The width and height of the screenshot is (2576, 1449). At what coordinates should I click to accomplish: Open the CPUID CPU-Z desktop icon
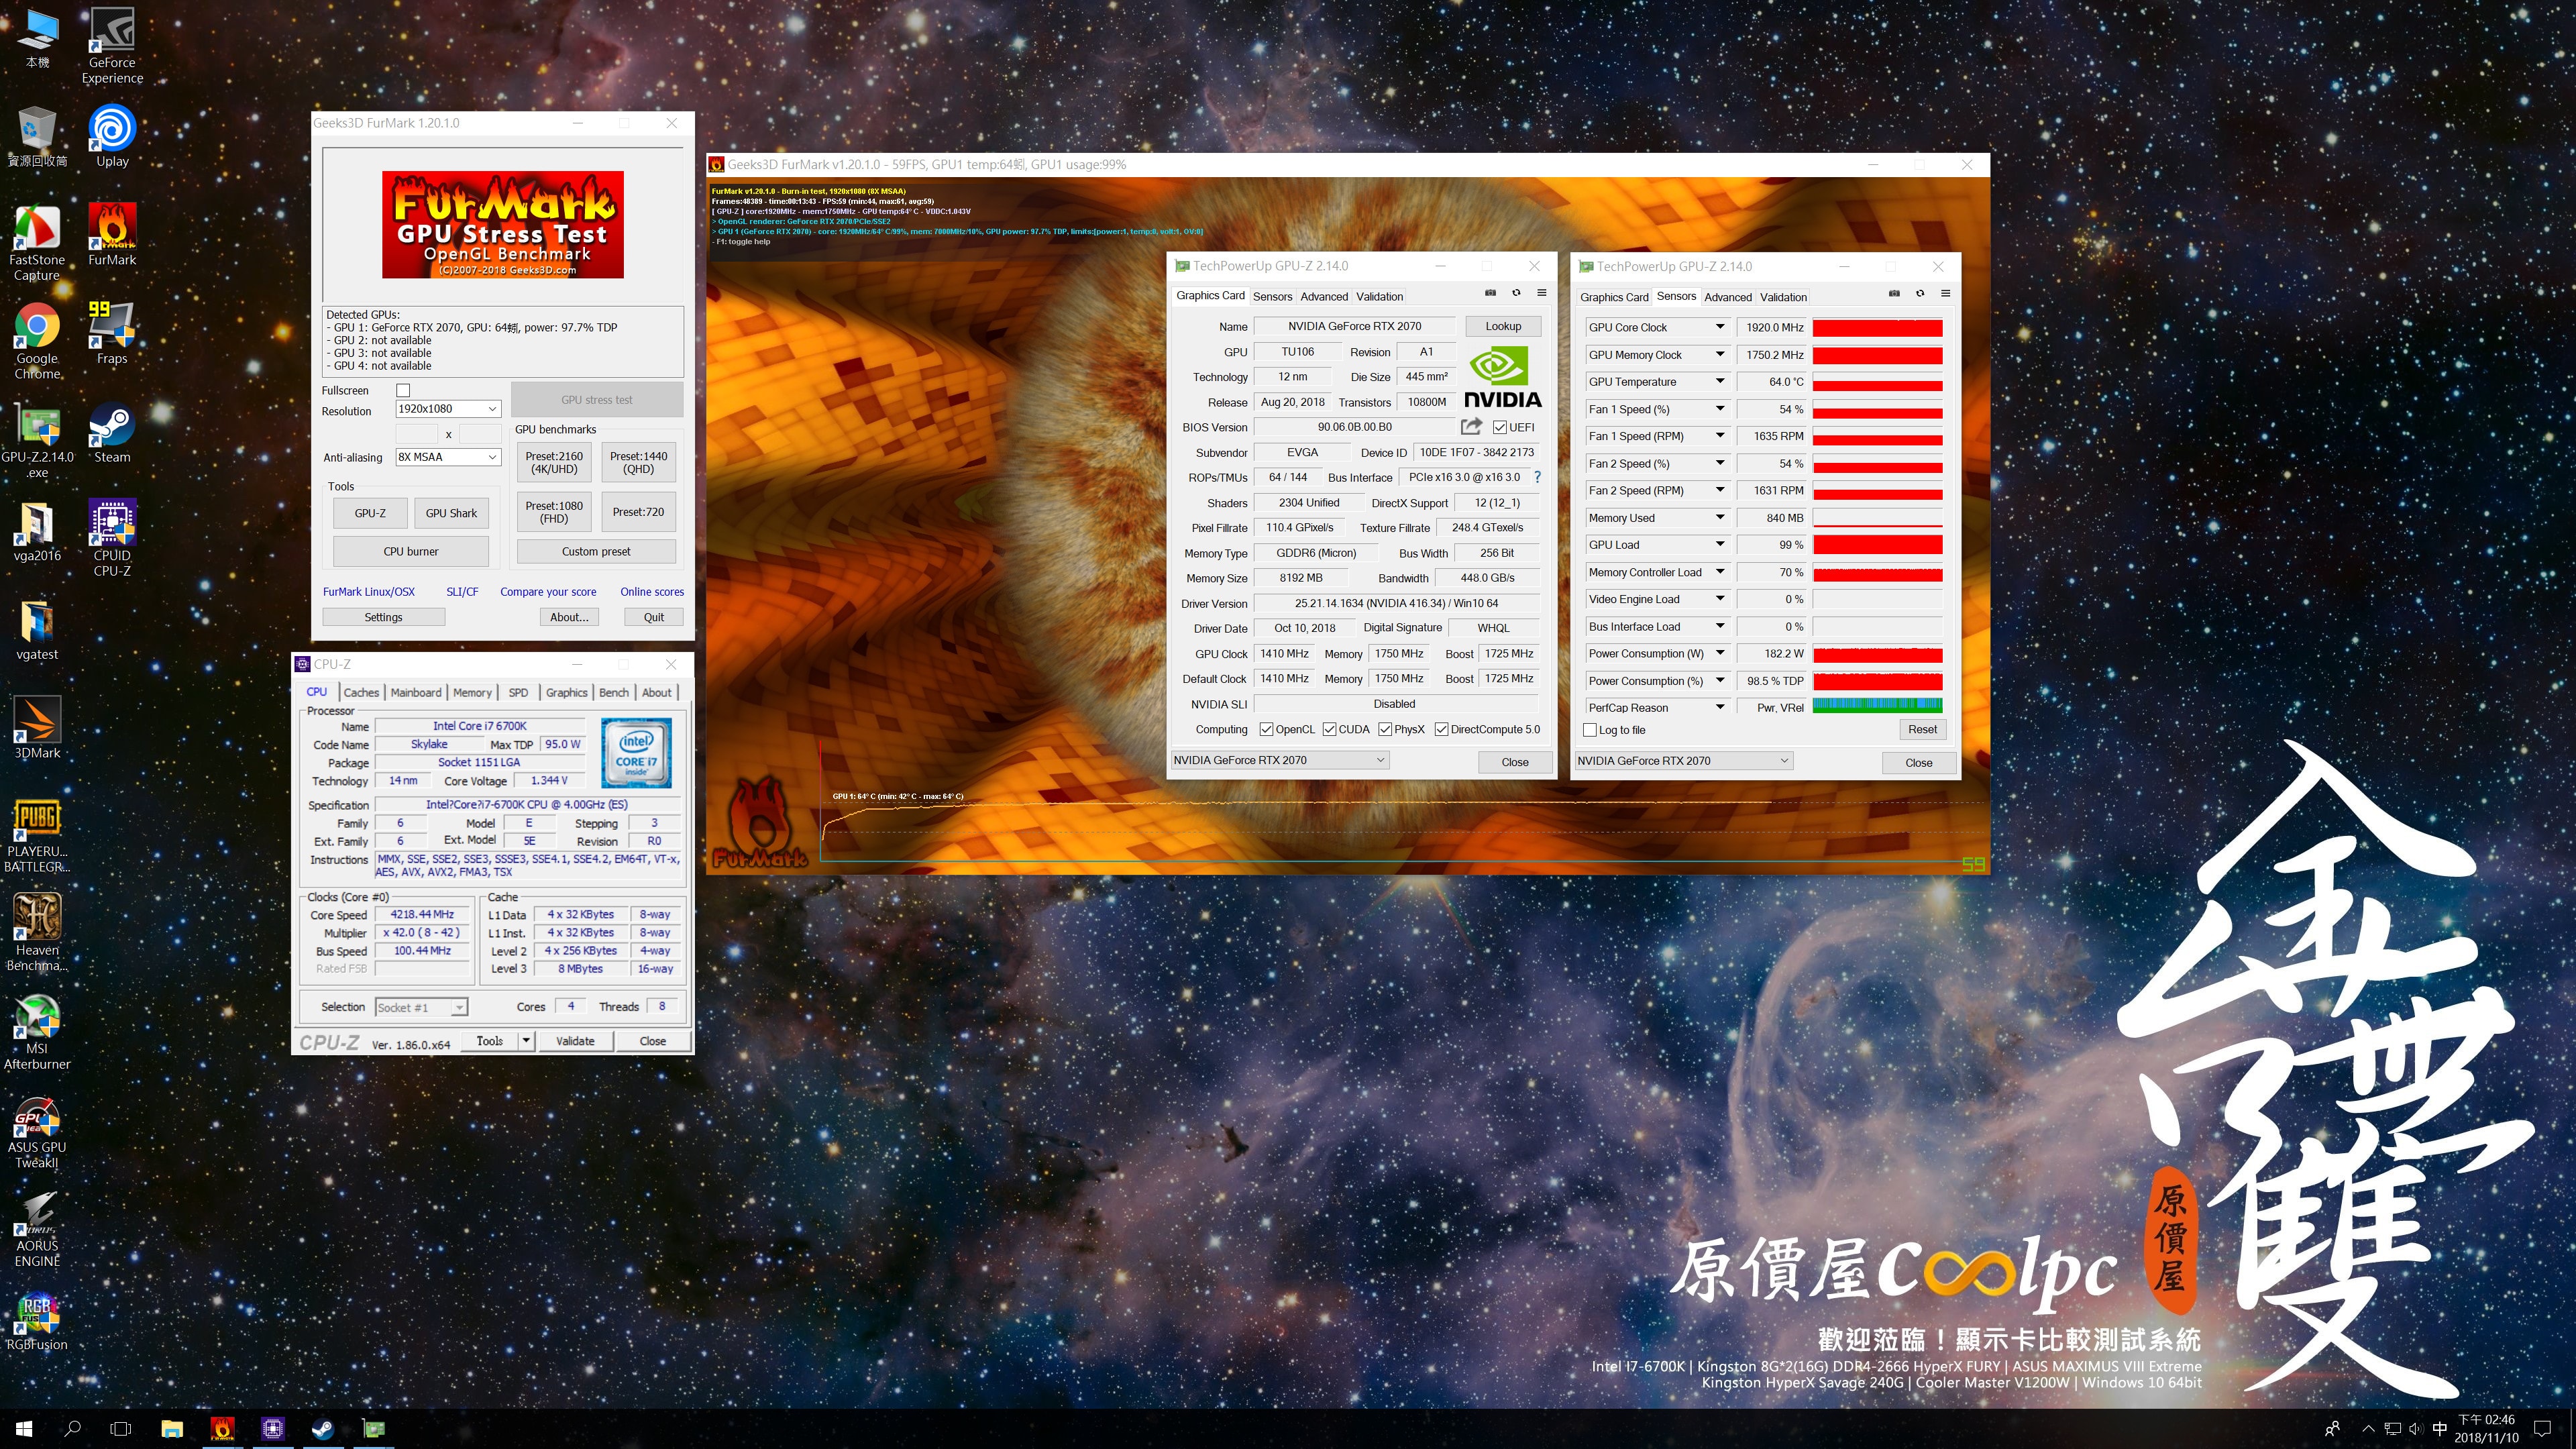pyautogui.click(x=112, y=539)
